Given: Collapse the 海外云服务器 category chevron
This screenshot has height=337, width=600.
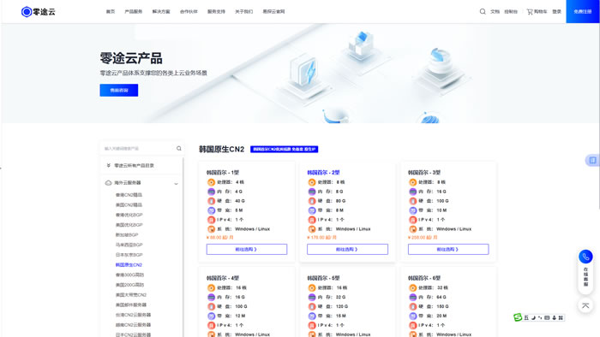Looking at the screenshot, I should (176, 184).
